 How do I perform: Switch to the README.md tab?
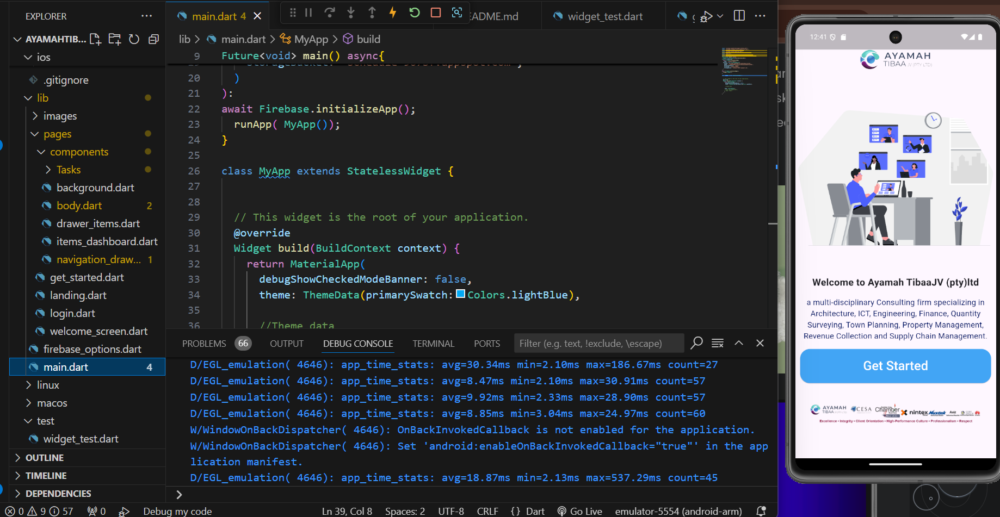pyautogui.click(x=494, y=16)
